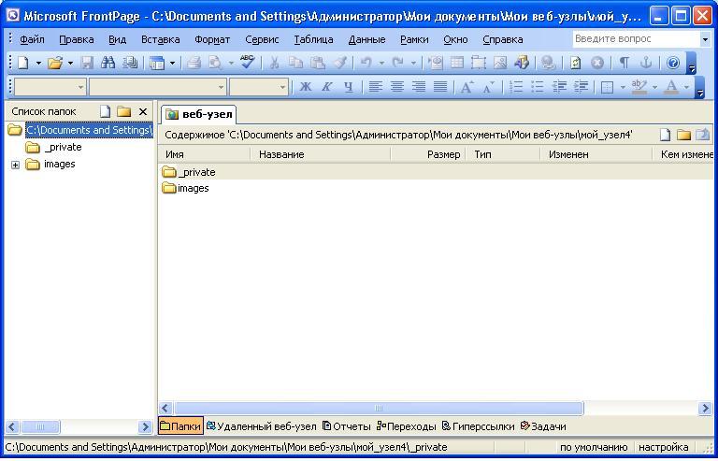The height and width of the screenshot is (461, 718).
Task: Toggle align right
Action: coord(419,87)
